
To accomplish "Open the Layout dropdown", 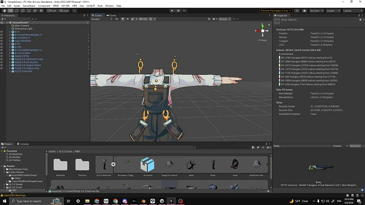I will (354, 10).
